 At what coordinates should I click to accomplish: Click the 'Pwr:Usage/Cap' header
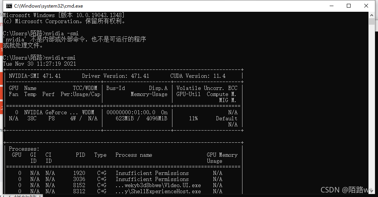pos(81,94)
